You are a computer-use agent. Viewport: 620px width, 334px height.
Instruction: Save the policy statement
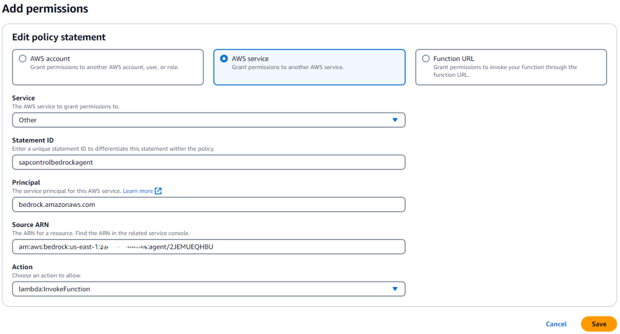599,324
